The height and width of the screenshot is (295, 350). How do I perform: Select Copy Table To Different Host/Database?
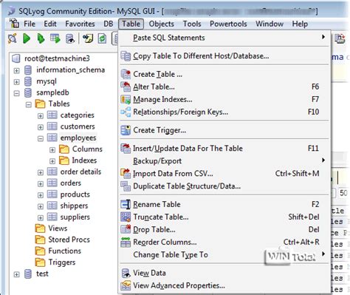224,56
